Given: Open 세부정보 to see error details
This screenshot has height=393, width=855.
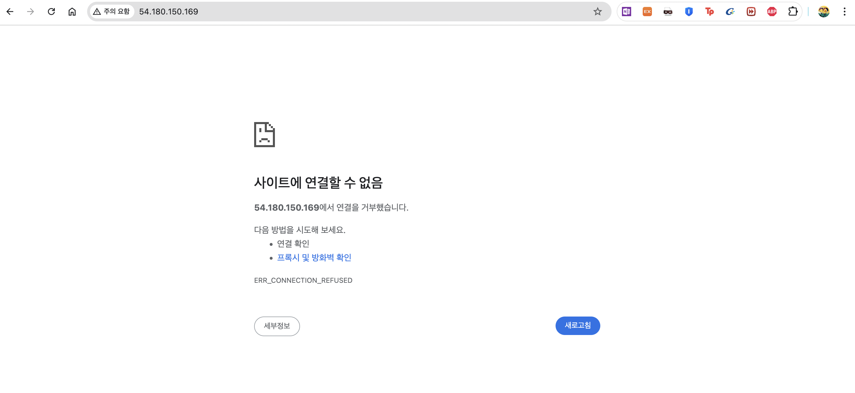Looking at the screenshot, I should pyautogui.click(x=277, y=326).
